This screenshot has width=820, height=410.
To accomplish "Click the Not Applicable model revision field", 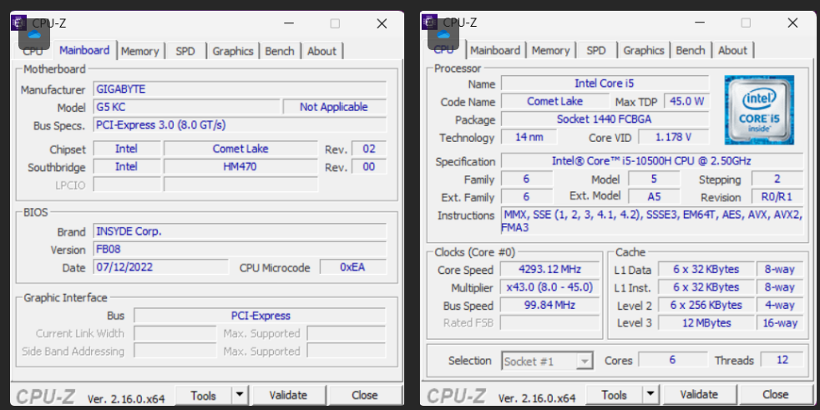I will click(335, 107).
